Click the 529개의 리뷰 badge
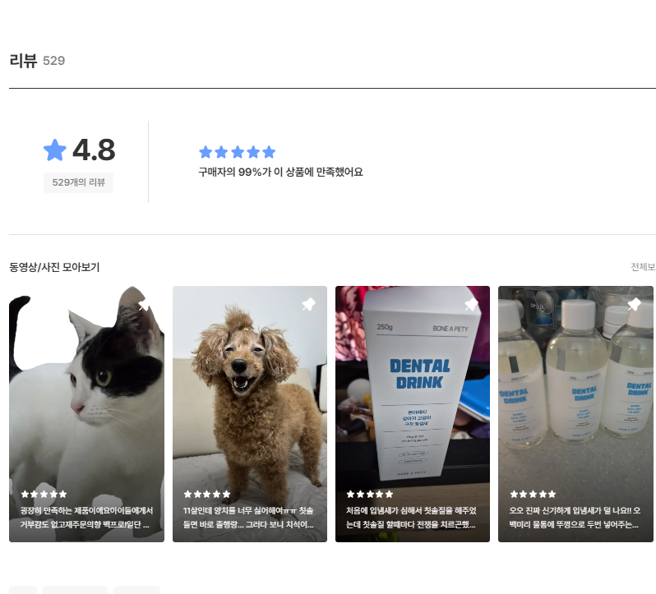The height and width of the screenshot is (594, 656). (78, 182)
